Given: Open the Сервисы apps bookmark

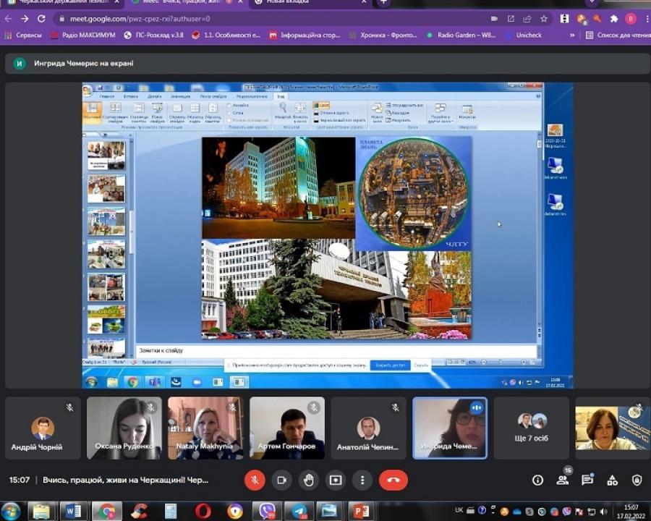Looking at the screenshot, I should (23, 35).
